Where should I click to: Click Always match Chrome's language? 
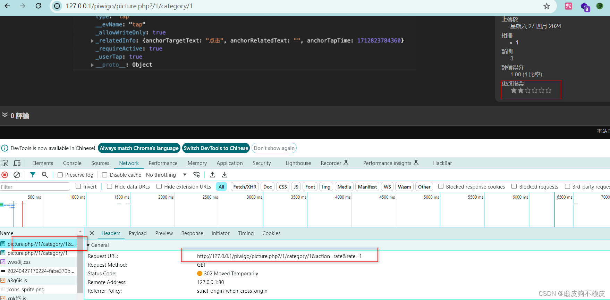(139, 148)
